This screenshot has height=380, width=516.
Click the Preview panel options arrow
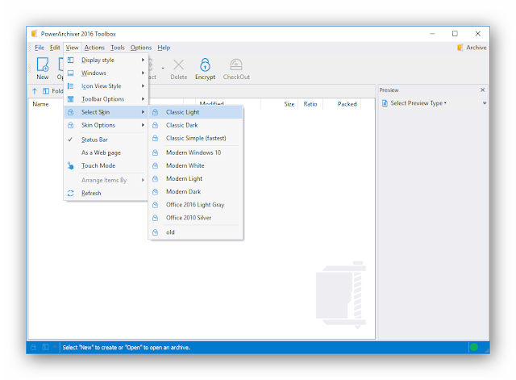[485, 103]
